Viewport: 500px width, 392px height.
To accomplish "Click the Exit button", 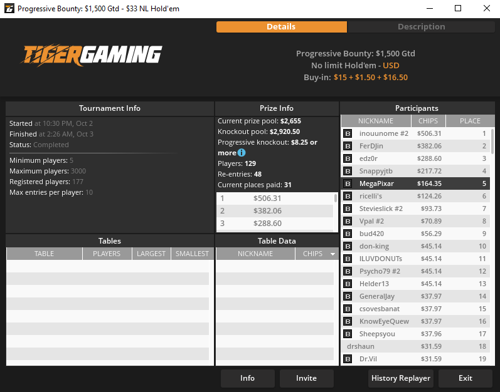I will pos(465,378).
